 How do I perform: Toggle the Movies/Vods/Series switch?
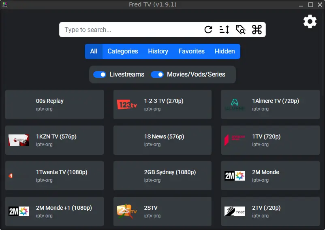tap(157, 75)
